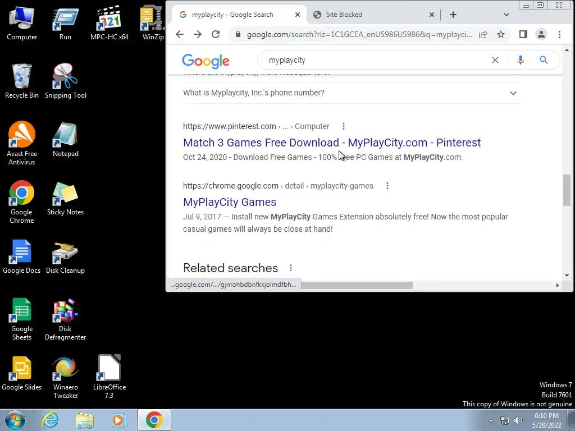The height and width of the screenshot is (431, 575).
Task: Reload the current page
Action: point(216,34)
